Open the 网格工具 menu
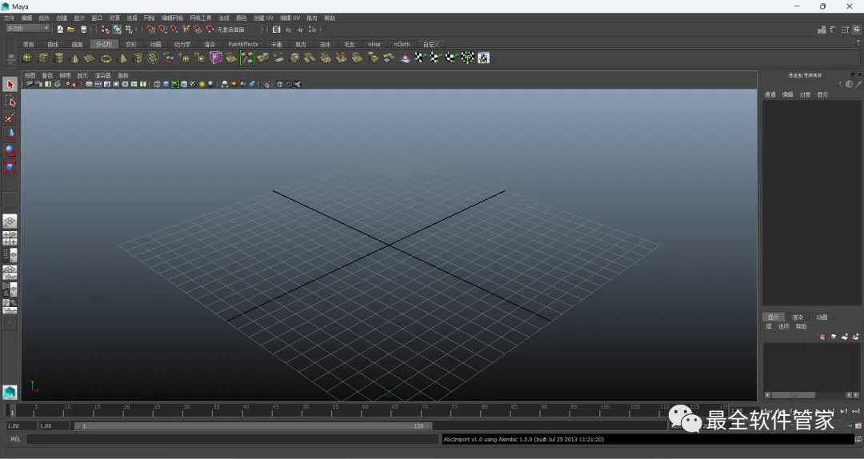864x459 pixels. pyautogui.click(x=201, y=18)
